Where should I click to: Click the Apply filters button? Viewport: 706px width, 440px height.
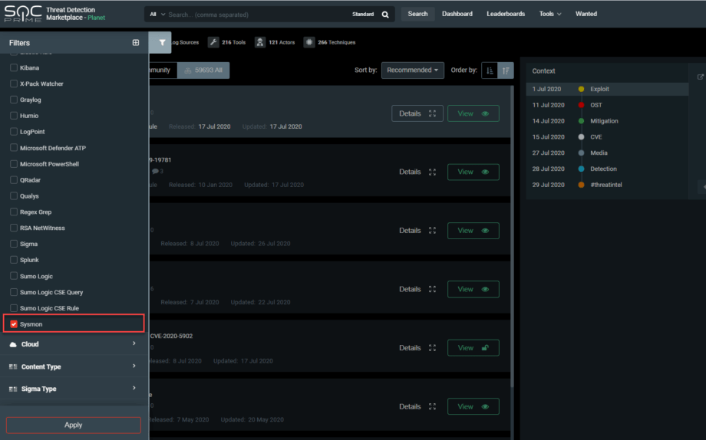click(74, 425)
